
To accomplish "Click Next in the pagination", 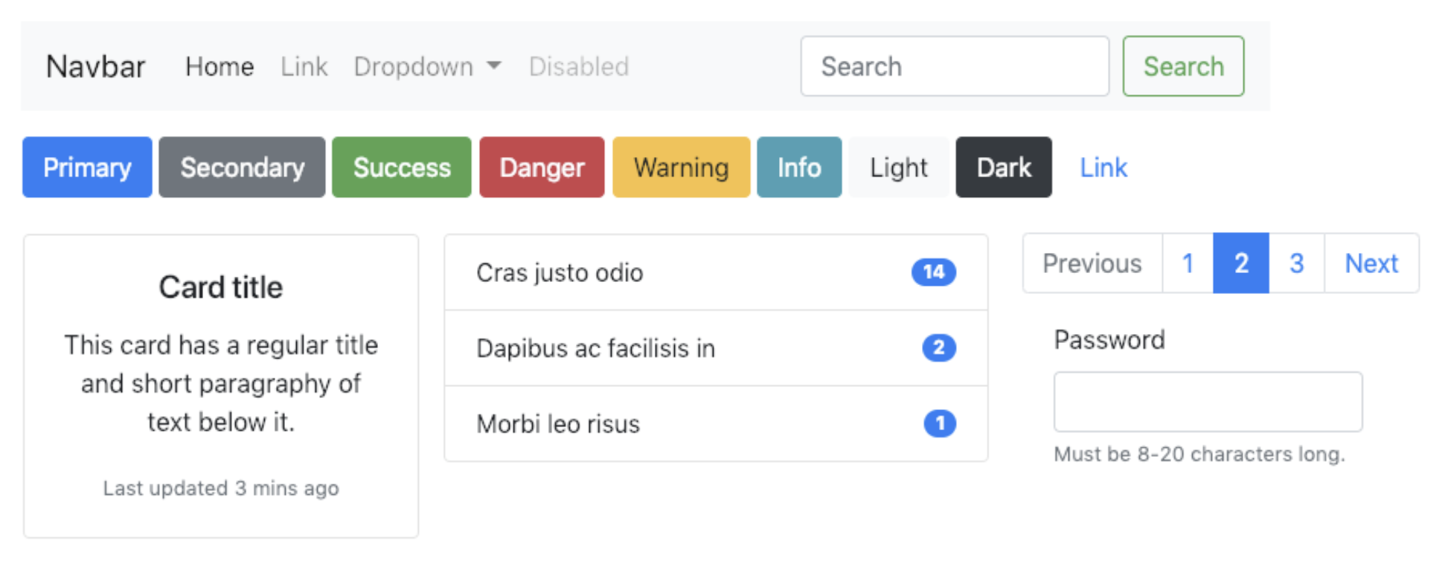I will click(1371, 263).
